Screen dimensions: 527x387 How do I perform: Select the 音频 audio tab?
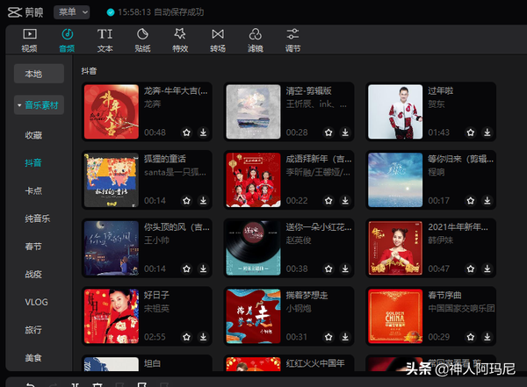coord(67,40)
